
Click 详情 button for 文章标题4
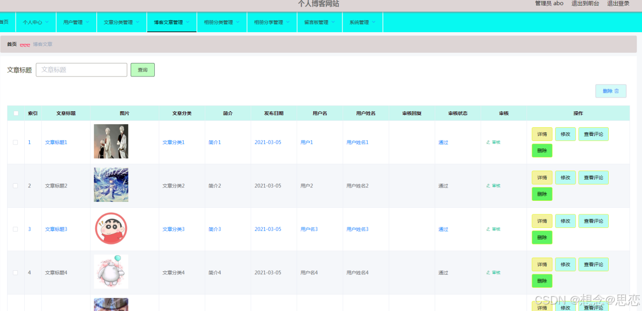tap(542, 264)
